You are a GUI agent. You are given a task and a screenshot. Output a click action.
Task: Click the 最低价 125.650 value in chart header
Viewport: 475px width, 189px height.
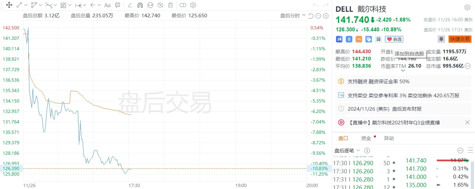198,15
